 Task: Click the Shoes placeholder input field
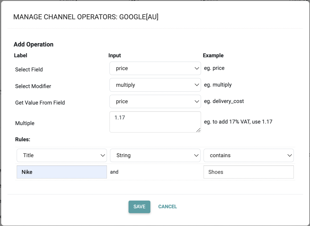tap(248, 172)
